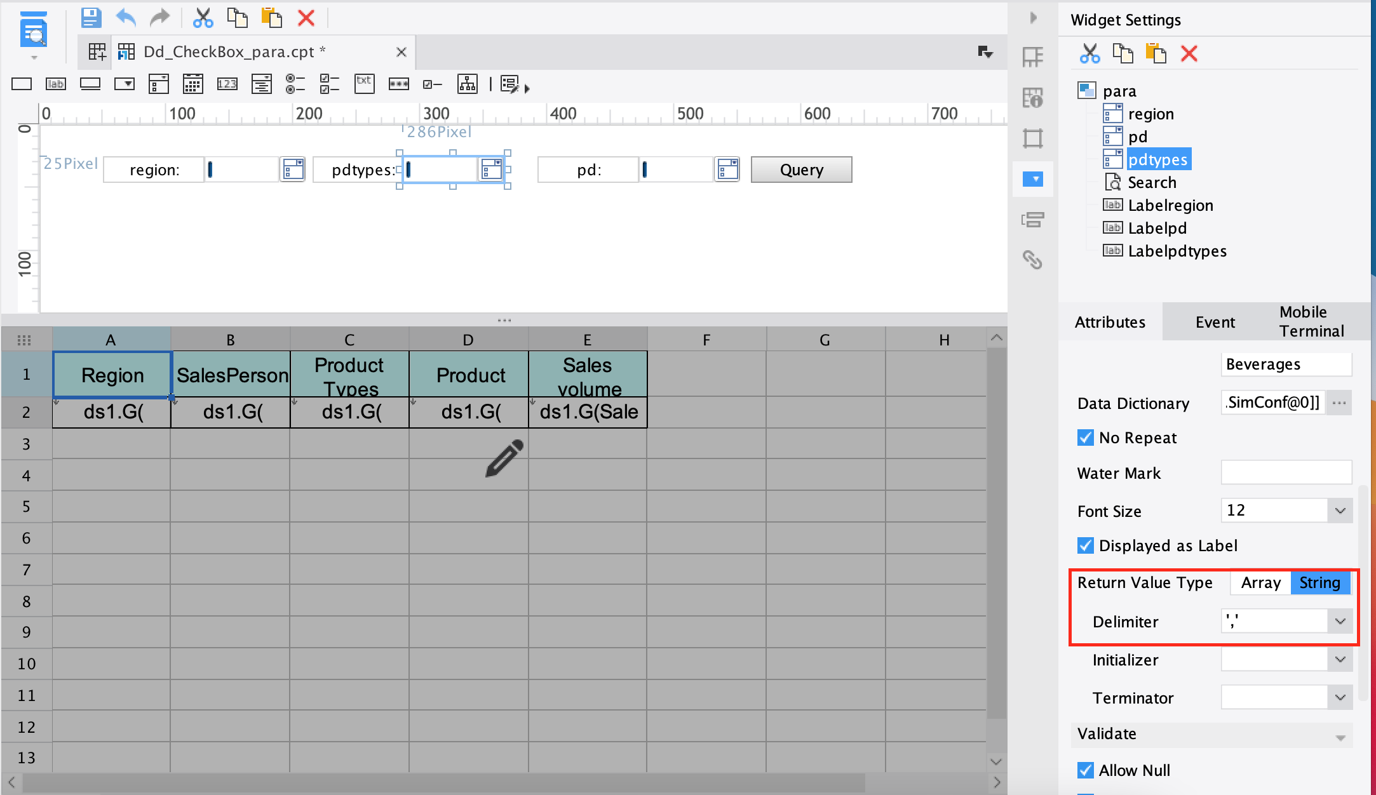Open the Hyperlink panel in the sidebar
Screen dimensions: 1376x795
(1033, 260)
